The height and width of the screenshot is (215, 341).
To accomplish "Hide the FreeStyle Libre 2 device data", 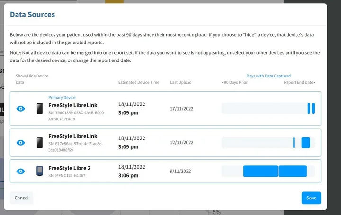I will [x=20, y=171].
